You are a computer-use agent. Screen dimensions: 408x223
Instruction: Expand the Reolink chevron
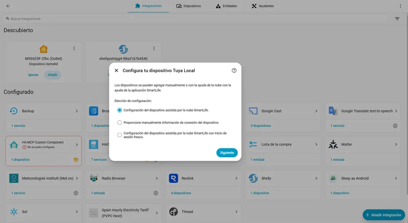click(236, 178)
